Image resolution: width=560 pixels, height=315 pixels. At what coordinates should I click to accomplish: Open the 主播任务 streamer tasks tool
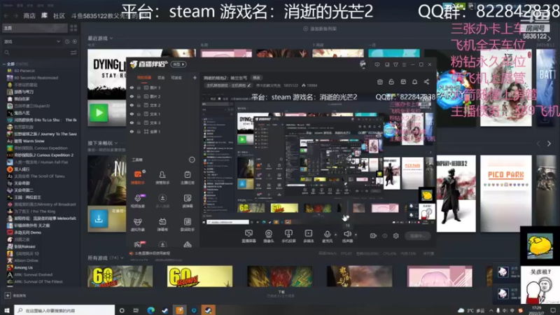188,177
